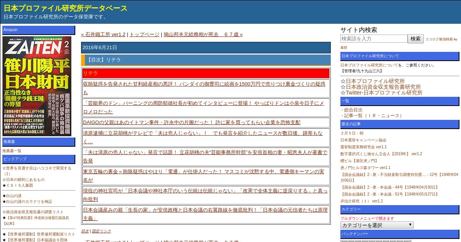
Task: Open 国会会議録 本会議 51号 1948年05月27日
Action: [x=390, y=194]
